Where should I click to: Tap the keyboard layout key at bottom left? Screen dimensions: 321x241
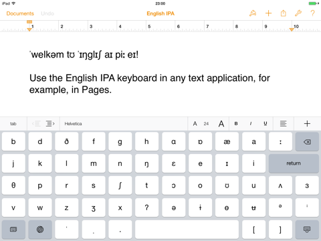click(13, 230)
